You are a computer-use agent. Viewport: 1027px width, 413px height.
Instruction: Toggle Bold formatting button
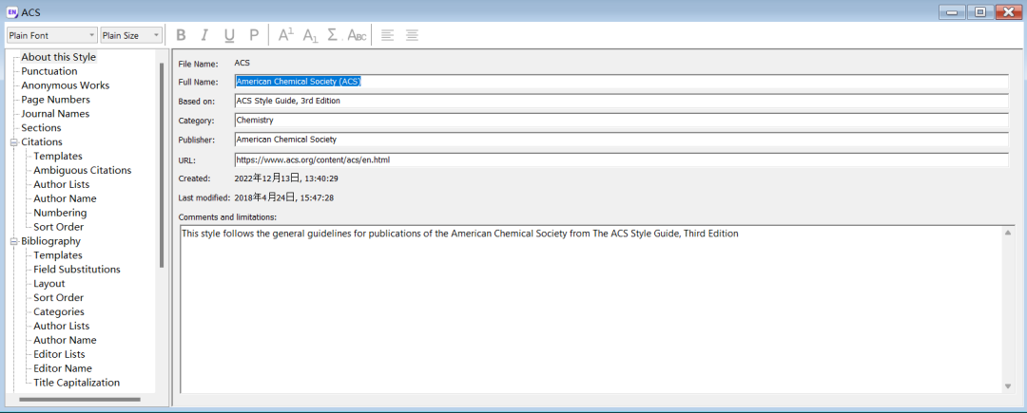click(x=182, y=35)
